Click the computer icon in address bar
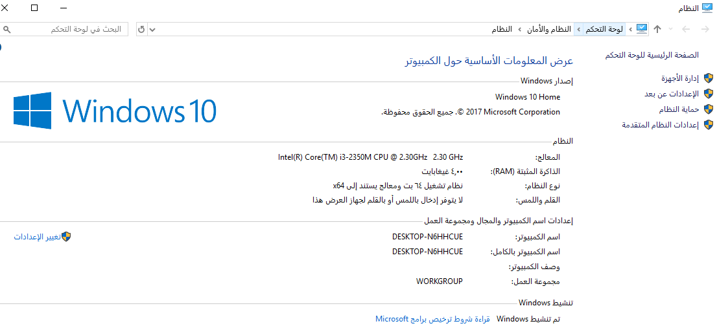The height and width of the screenshot is (328, 717). 642,29
